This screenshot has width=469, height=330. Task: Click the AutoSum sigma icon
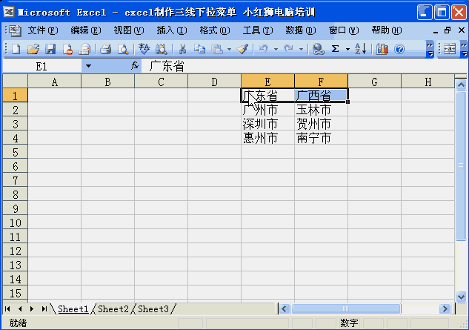point(336,48)
